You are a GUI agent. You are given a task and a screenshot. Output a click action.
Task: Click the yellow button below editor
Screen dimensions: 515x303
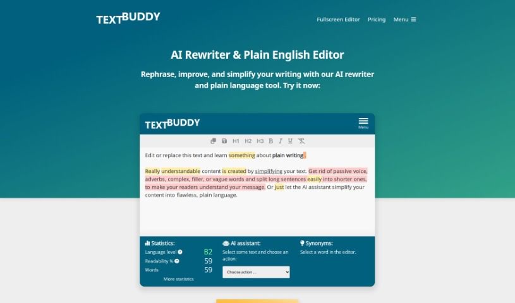coord(257,301)
